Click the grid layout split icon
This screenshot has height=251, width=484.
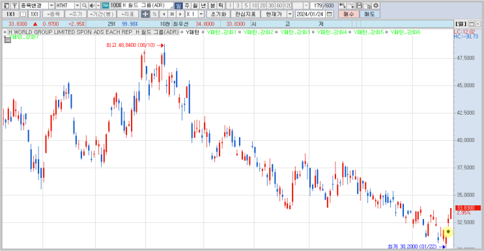[23, 14]
